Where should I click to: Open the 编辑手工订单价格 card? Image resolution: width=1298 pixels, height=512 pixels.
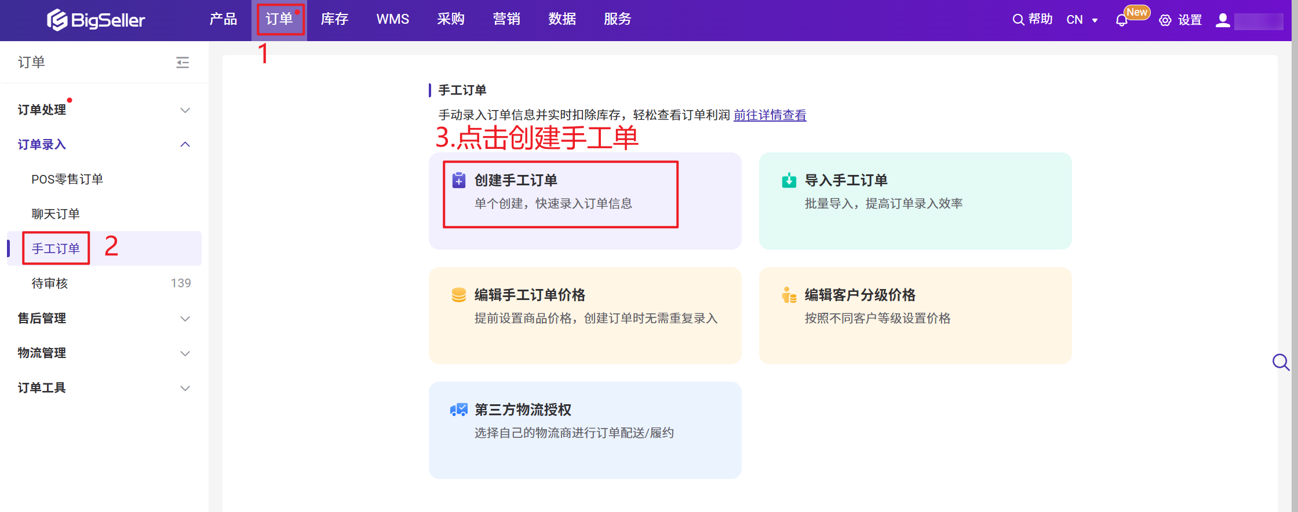coord(585,315)
